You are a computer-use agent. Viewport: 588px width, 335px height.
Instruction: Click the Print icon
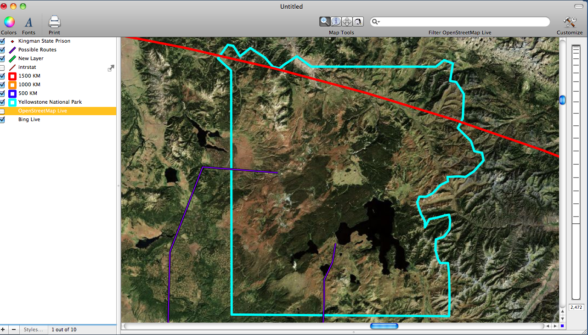pyautogui.click(x=54, y=22)
